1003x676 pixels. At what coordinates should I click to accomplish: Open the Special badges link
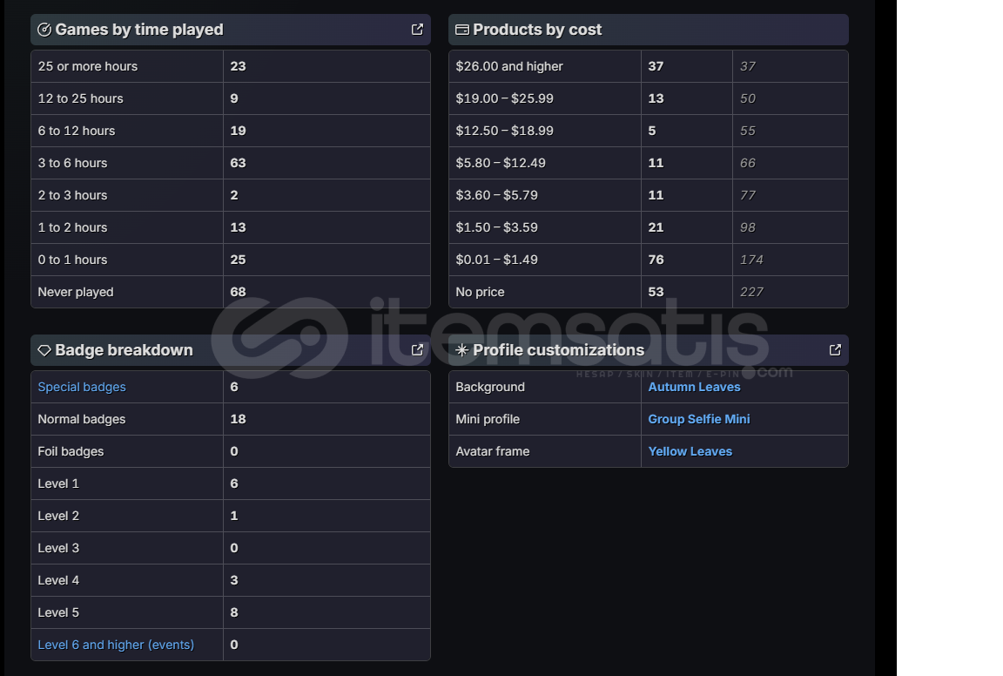82,387
